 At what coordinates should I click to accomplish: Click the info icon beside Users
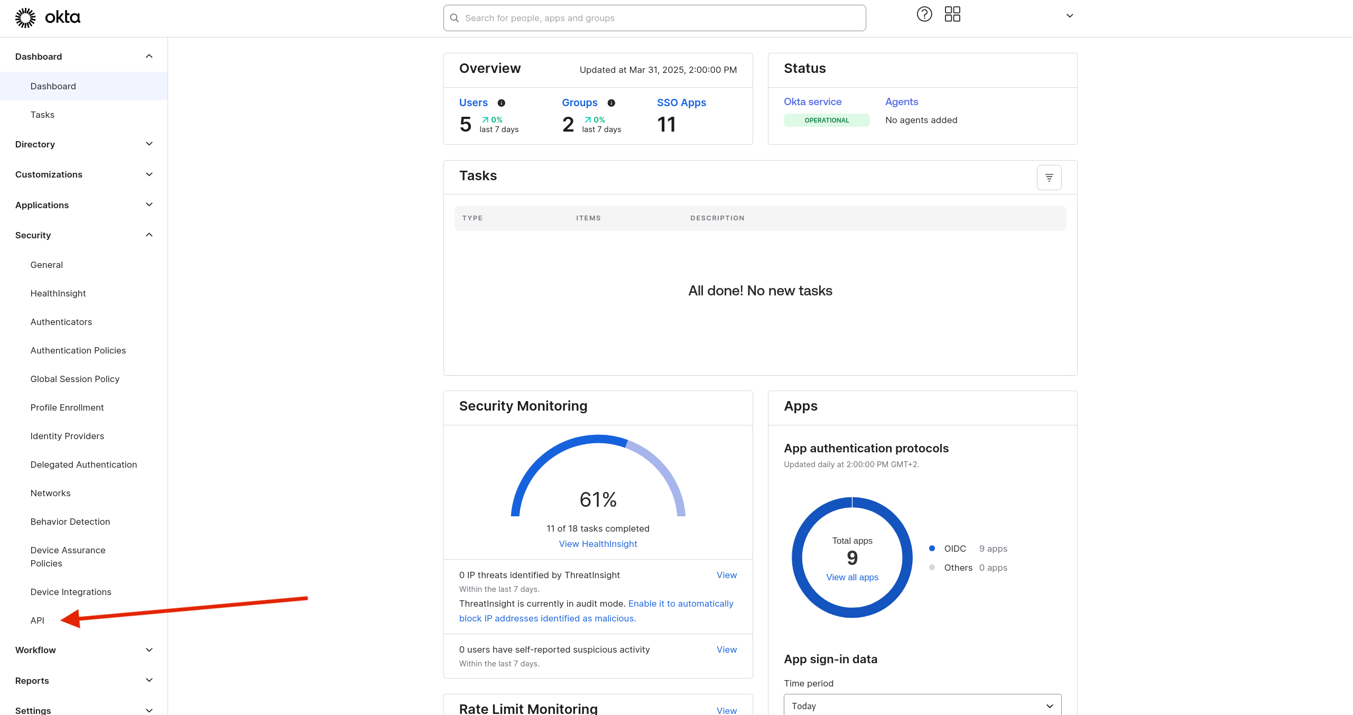coord(502,103)
